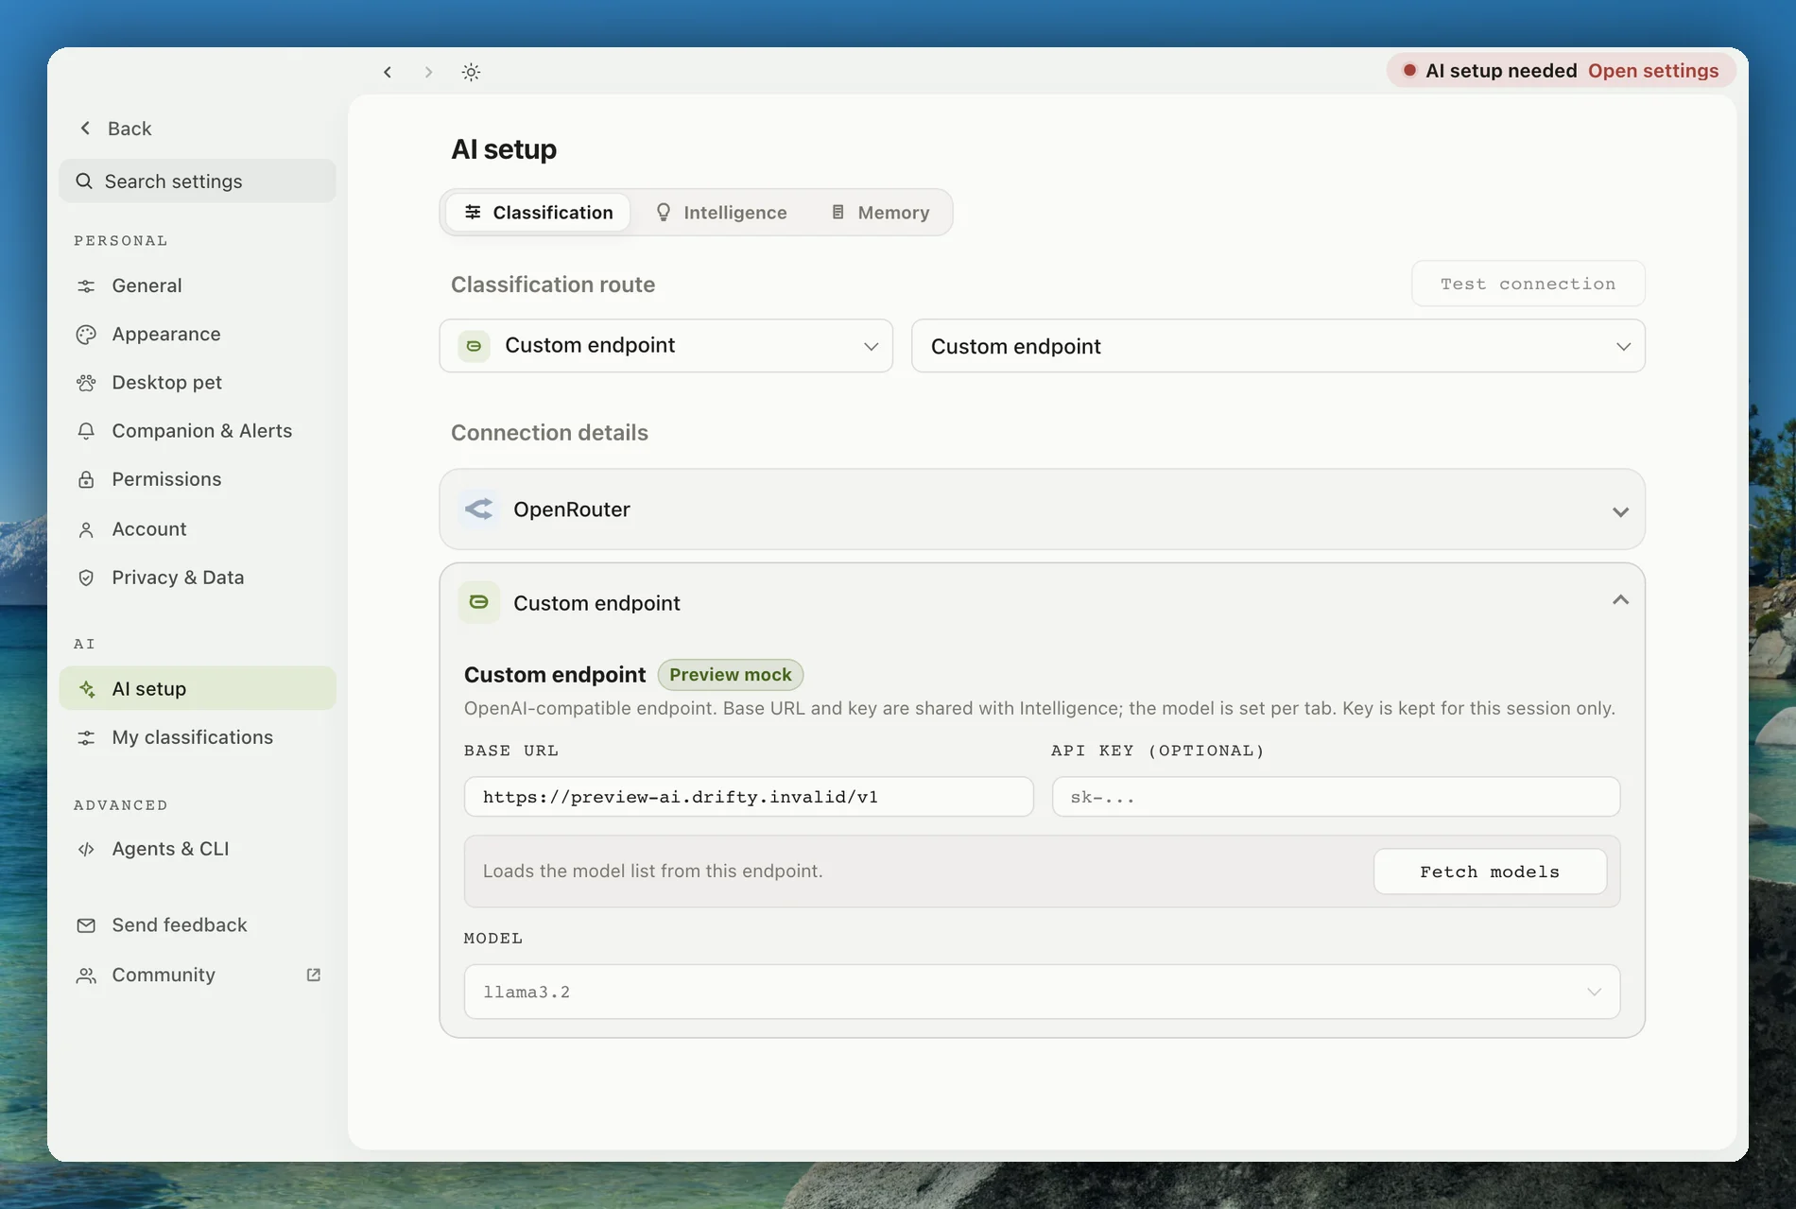1796x1209 pixels.
Task: Click the Permissions lock icon
Action: point(86,479)
